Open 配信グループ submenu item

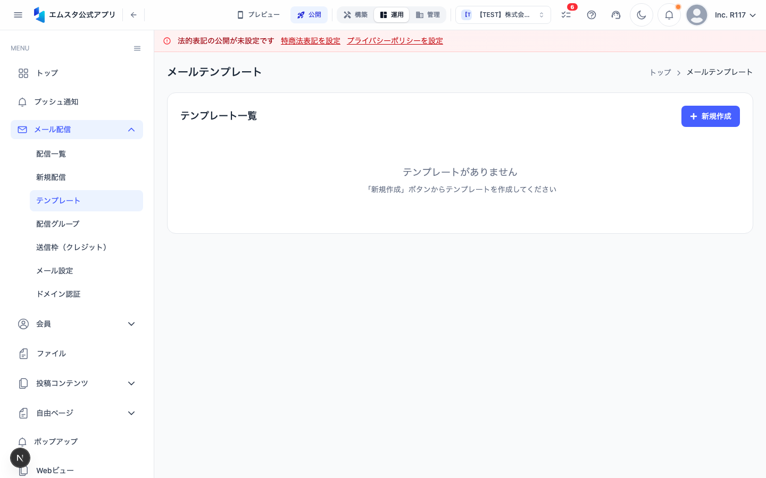(x=86, y=224)
